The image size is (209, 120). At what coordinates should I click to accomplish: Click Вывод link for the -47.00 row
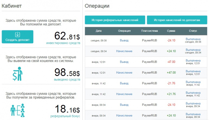tap(124, 62)
